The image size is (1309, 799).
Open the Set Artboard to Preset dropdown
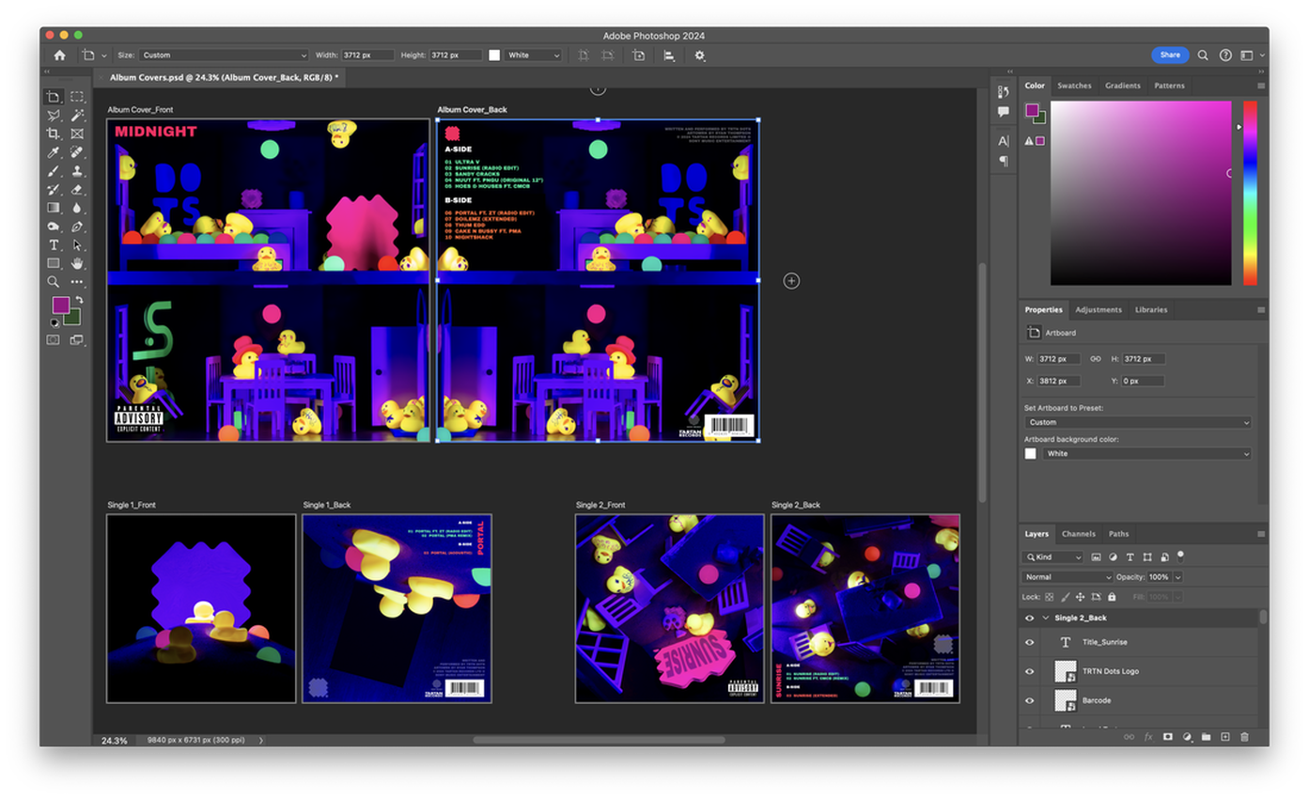1138,422
